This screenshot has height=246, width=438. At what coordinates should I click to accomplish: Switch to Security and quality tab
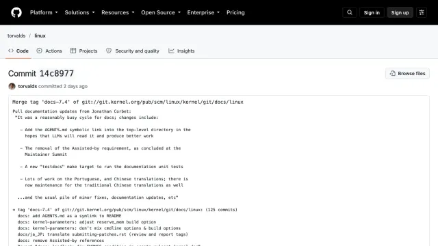tap(132, 51)
